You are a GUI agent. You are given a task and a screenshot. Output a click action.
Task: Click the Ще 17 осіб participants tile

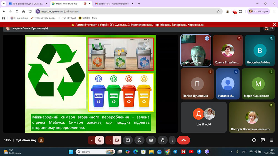point(203,117)
